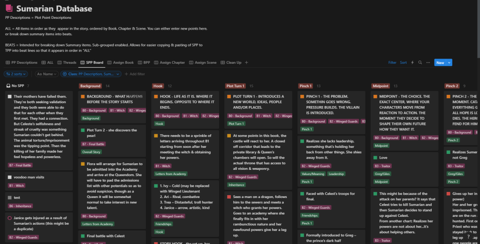This screenshot has width=480, height=244.
Task: Click the Pinch 1 column header tag
Action: coord(305,86)
